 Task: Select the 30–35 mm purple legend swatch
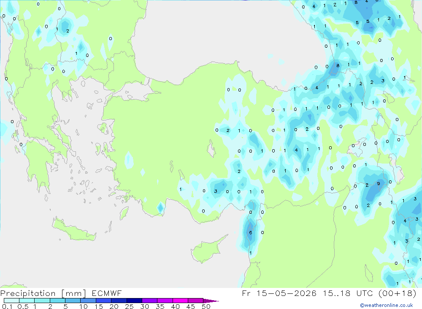pyautogui.click(x=149, y=301)
